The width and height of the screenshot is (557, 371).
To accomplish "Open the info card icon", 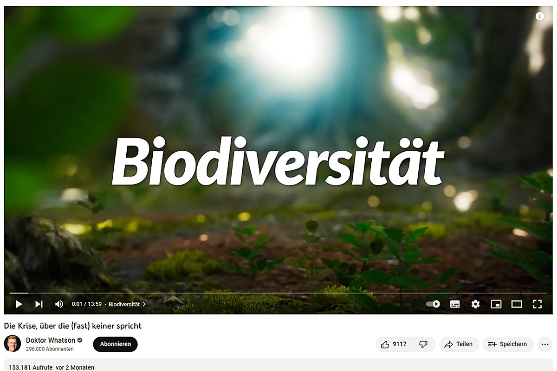I will [540, 16].
